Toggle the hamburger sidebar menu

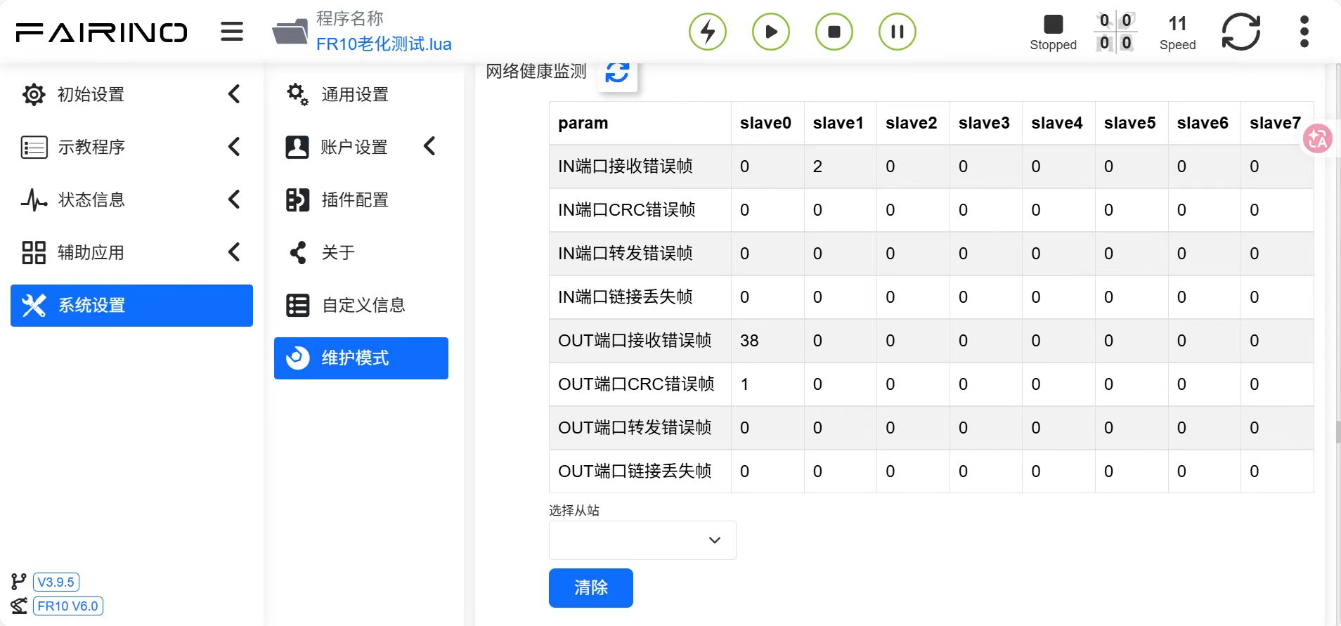(x=232, y=32)
